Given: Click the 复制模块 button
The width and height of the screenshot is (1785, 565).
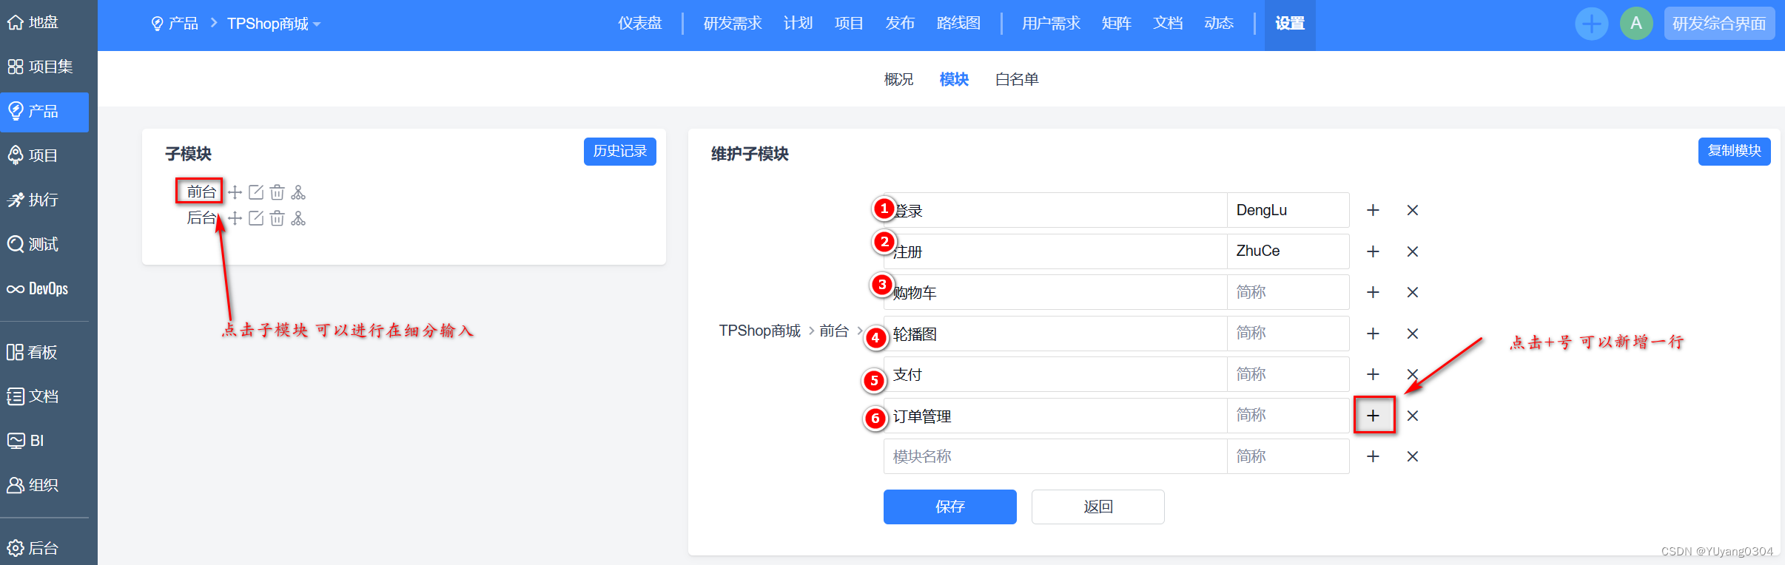Looking at the screenshot, I should click(1735, 152).
